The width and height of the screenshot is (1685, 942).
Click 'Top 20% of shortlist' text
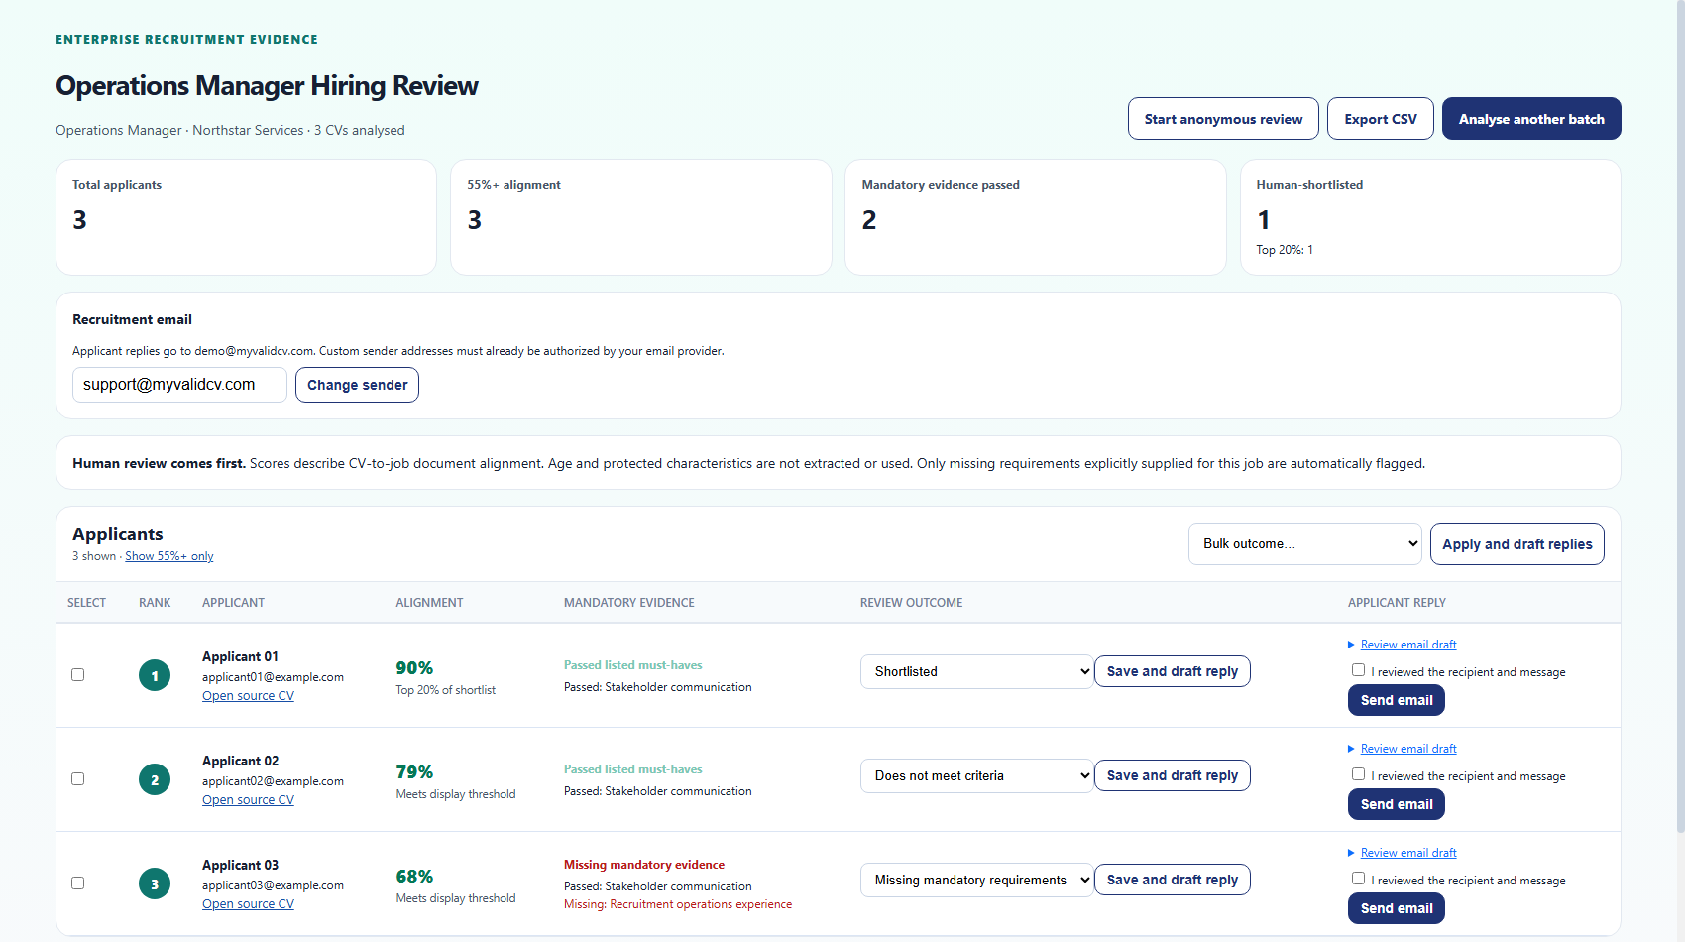pyautogui.click(x=445, y=690)
